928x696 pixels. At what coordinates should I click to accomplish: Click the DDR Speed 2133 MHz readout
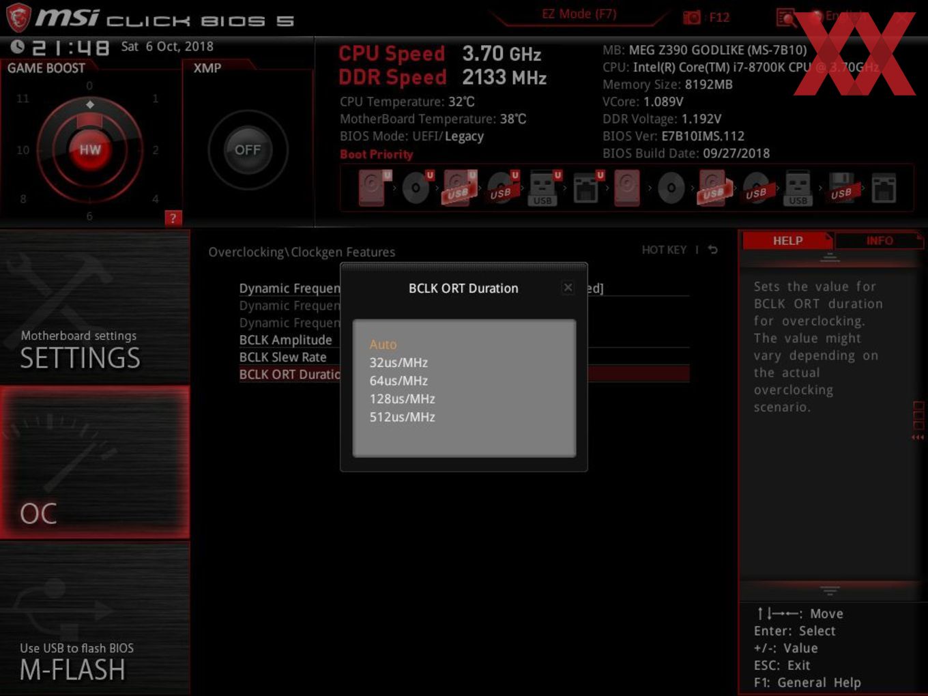(x=443, y=77)
